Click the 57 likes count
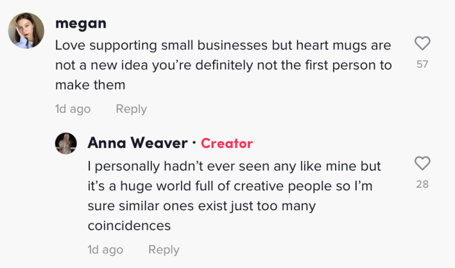The width and height of the screenshot is (455, 268). click(x=422, y=64)
